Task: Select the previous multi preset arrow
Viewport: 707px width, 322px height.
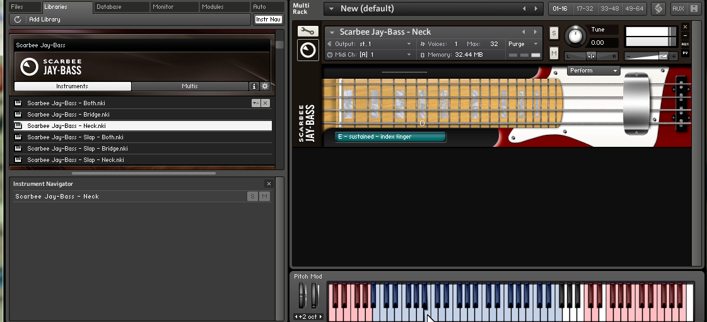Action: pyautogui.click(x=524, y=9)
